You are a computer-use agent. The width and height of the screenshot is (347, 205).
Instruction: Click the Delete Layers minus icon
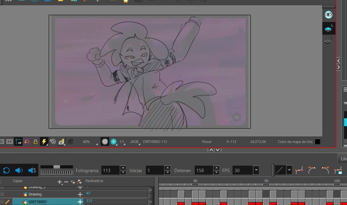[66, 182]
